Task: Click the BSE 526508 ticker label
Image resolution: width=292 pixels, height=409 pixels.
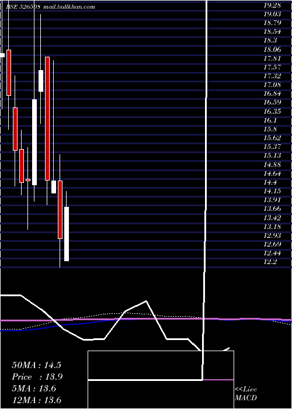Action: 23,7
